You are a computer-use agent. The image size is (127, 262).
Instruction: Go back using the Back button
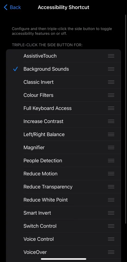click(x=12, y=7)
